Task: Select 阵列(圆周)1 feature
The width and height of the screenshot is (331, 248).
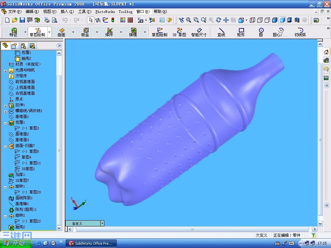Action: [26, 210]
